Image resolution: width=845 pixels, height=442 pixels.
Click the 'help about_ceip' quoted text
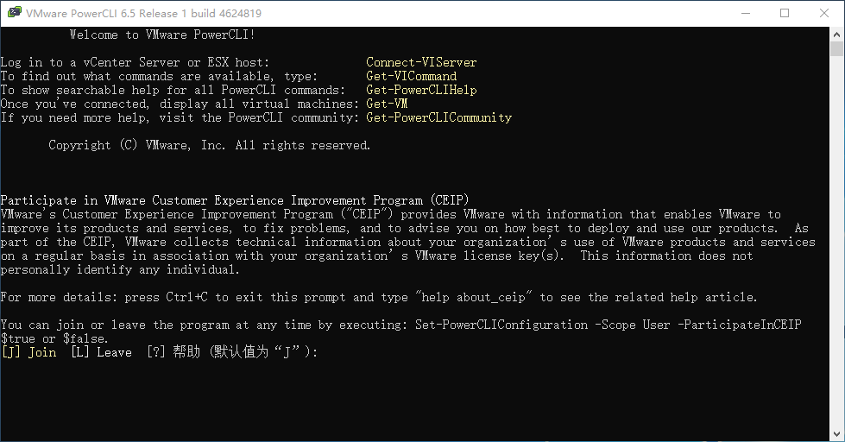474,298
